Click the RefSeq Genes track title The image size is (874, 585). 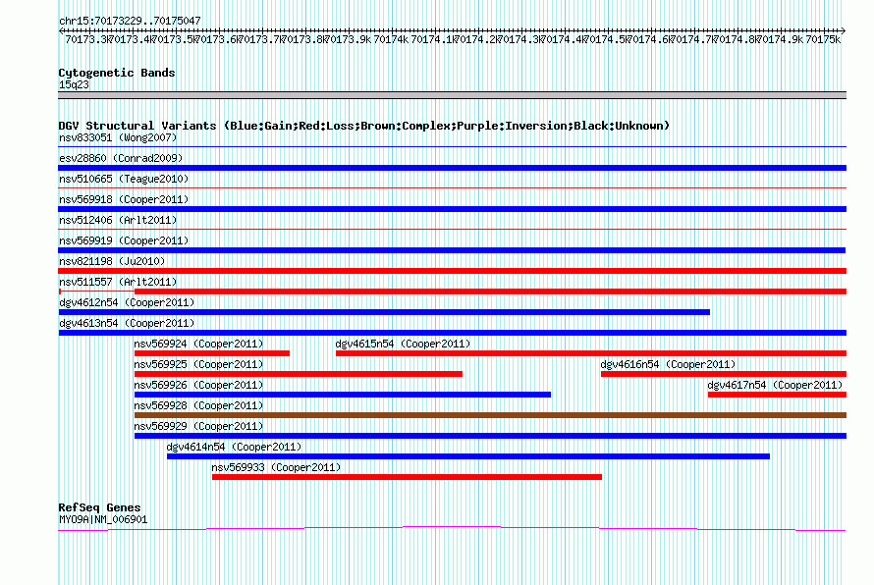click(99, 507)
